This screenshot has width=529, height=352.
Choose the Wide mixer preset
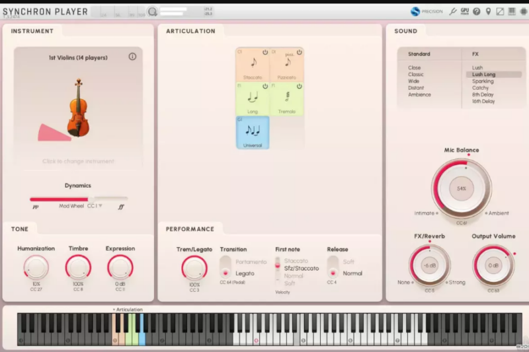coord(414,81)
